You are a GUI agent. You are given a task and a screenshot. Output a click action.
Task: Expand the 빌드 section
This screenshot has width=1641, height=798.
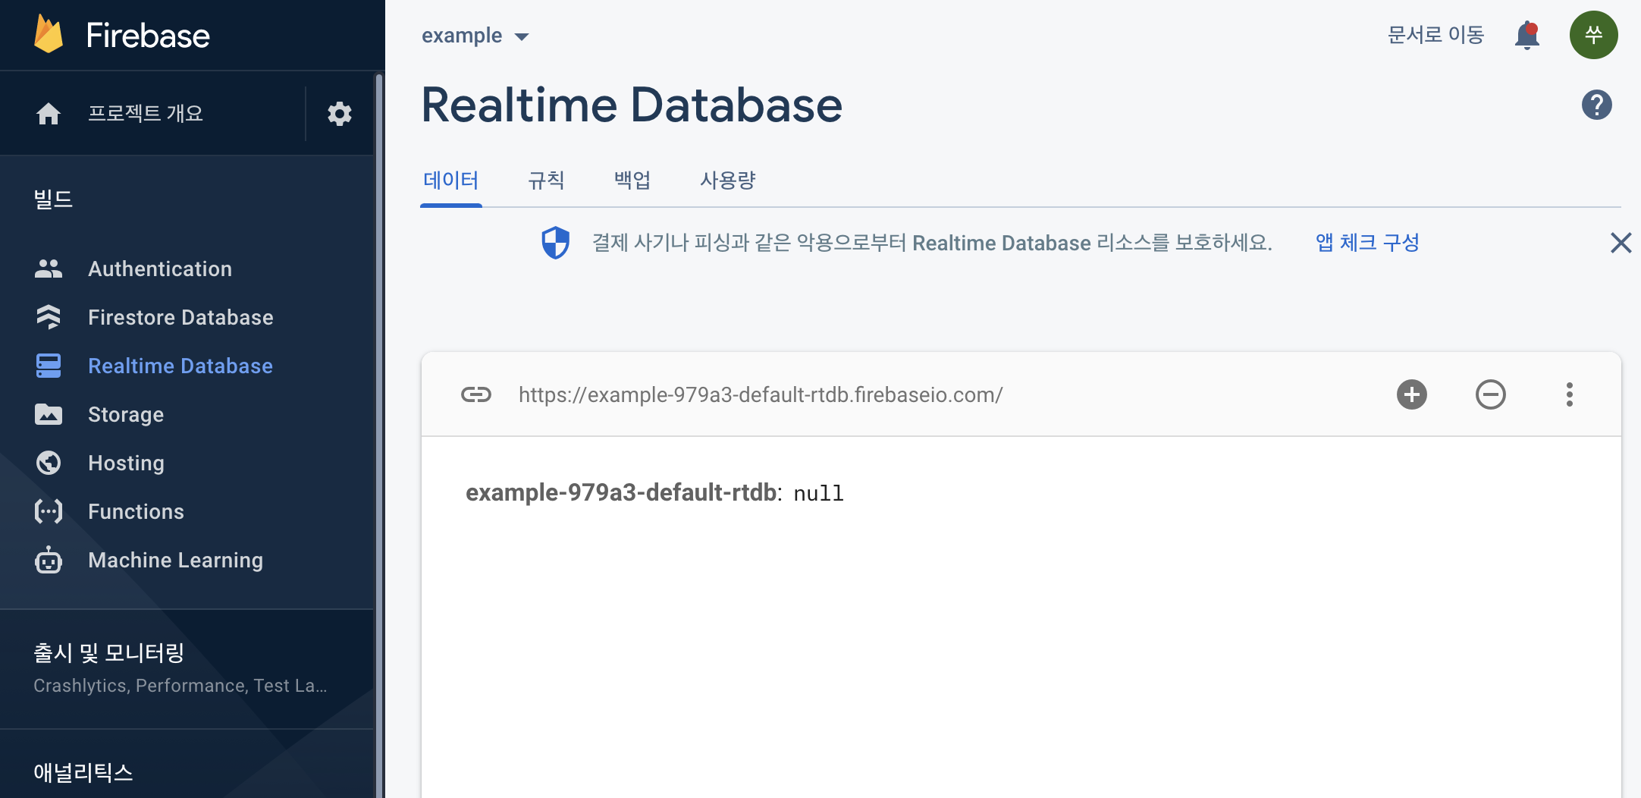tap(53, 199)
